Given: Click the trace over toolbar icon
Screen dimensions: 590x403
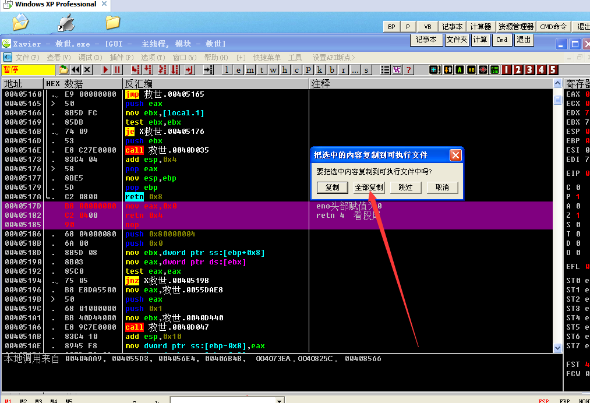Looking at the screenshot, I should click(175, 70).
